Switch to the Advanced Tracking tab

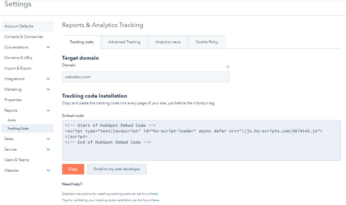pos(124,42)
